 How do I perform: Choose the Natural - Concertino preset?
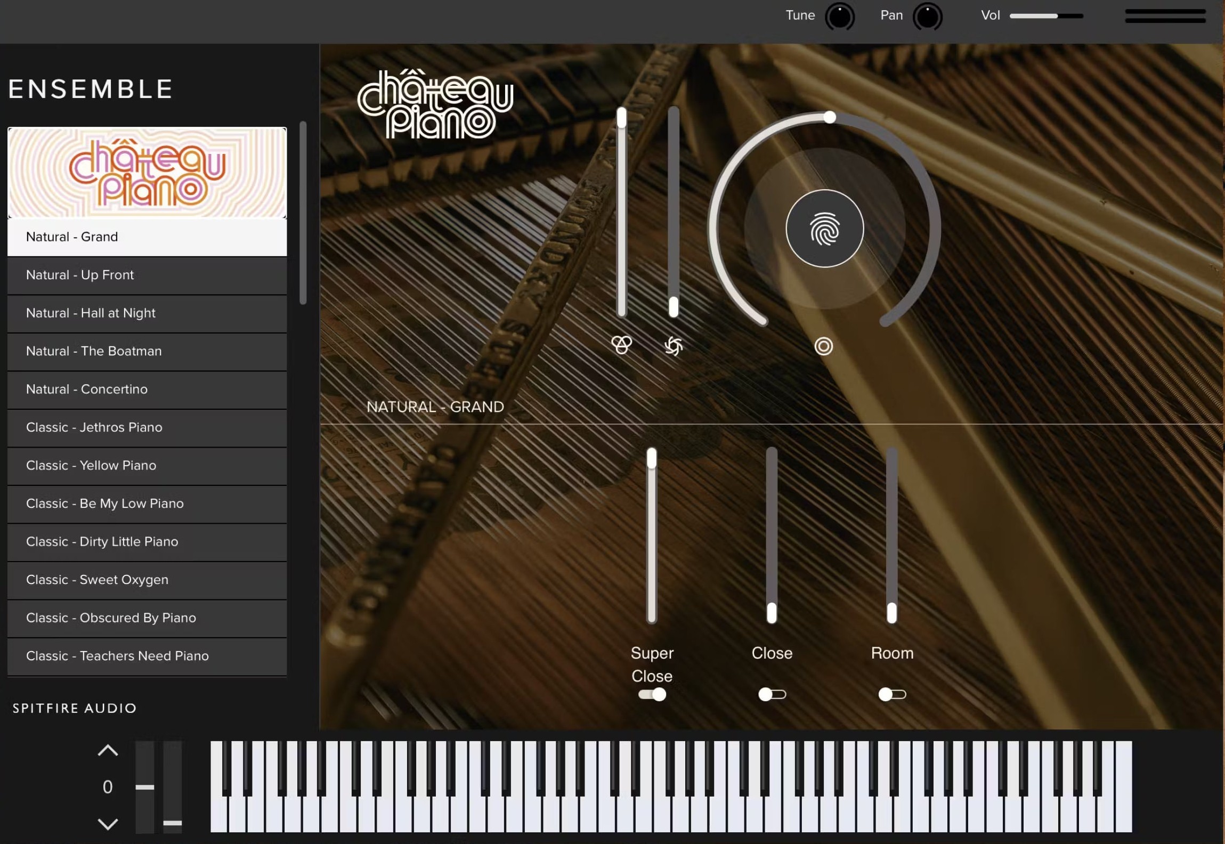click(147, 389)
